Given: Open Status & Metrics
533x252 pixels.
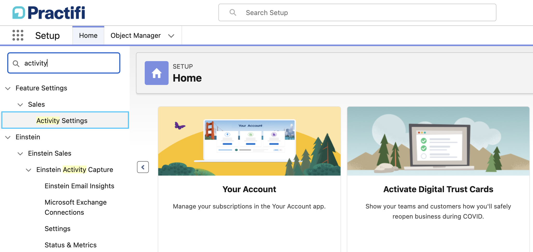Looking at the screenshot, I should (x=71, y=245).
